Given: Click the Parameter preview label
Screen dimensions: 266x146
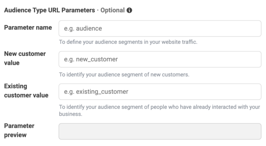Looking at the screenshot, I should click(x=19, y=130).
